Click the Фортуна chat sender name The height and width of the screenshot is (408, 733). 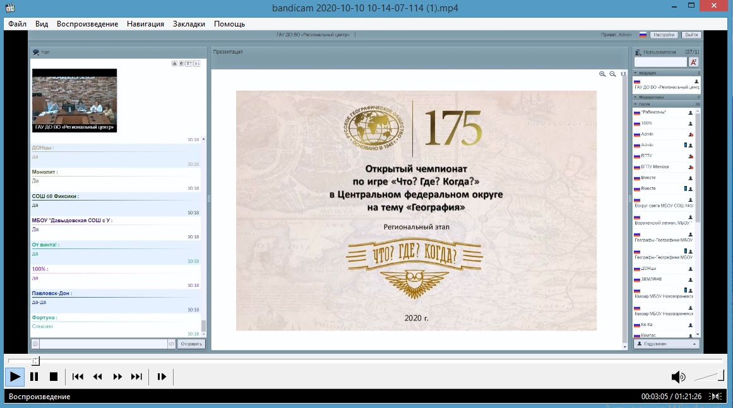pos(44,317)
